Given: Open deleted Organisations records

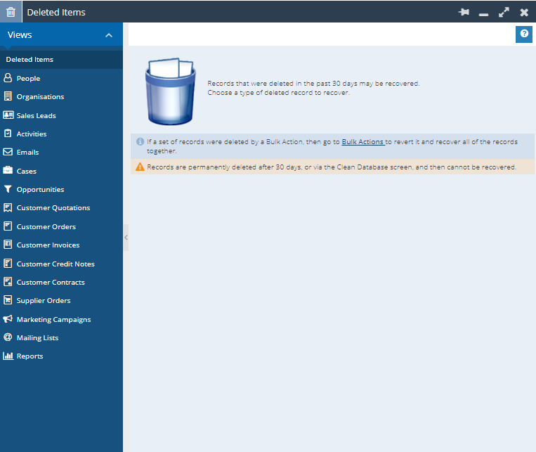Looking at the screenshot, I should click(40, 97).
